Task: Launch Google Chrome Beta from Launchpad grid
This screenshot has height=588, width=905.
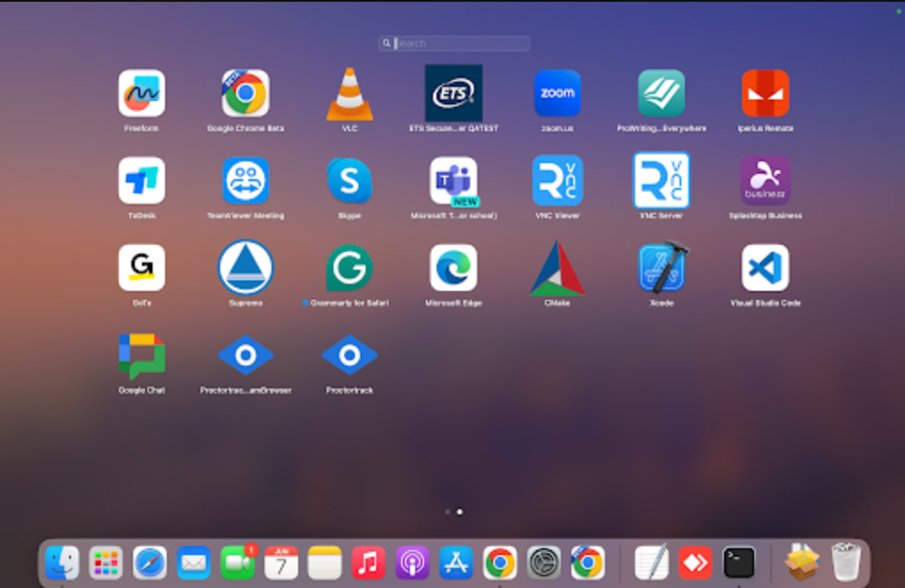Action: [x=245, y=93]
